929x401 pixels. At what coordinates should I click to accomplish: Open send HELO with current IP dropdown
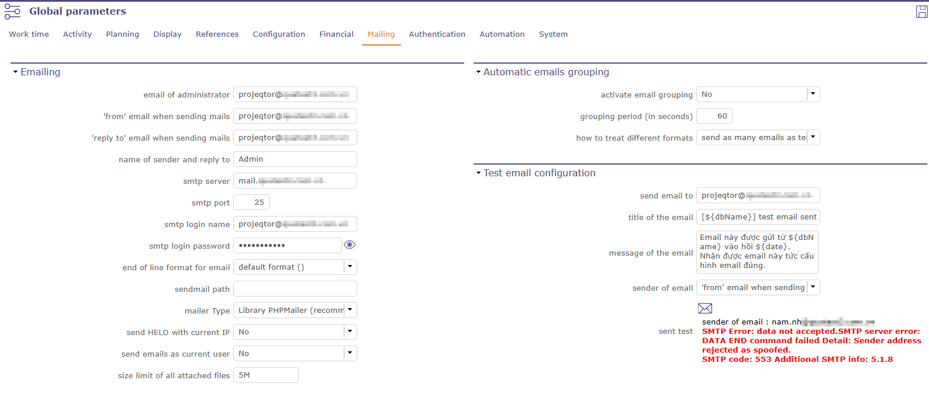coord(350,332)
